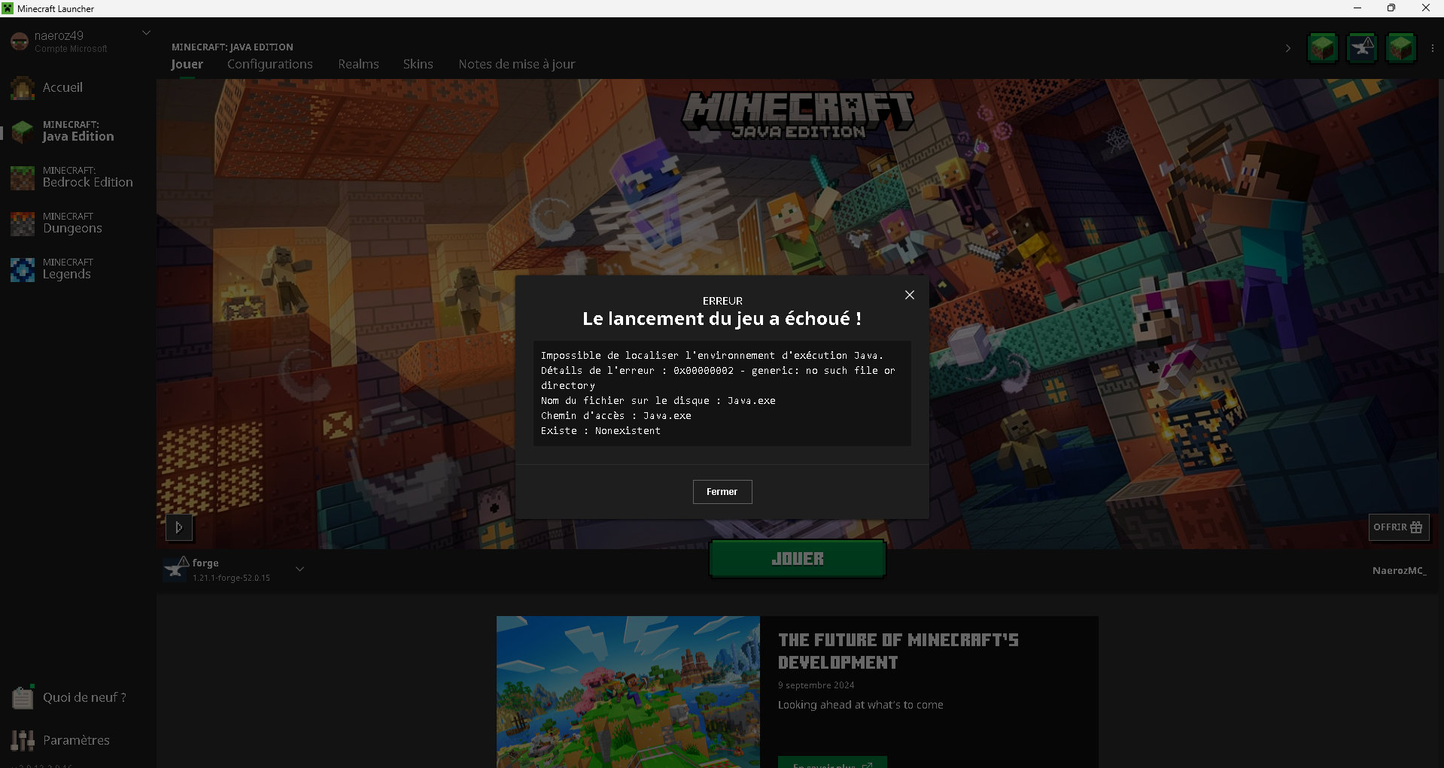The width and height of the screenshot is (1444, 768).
Task: Select Minecraft Bedrock Edition in sidebar
Action: pyautogui.click(x=78, y=177)
